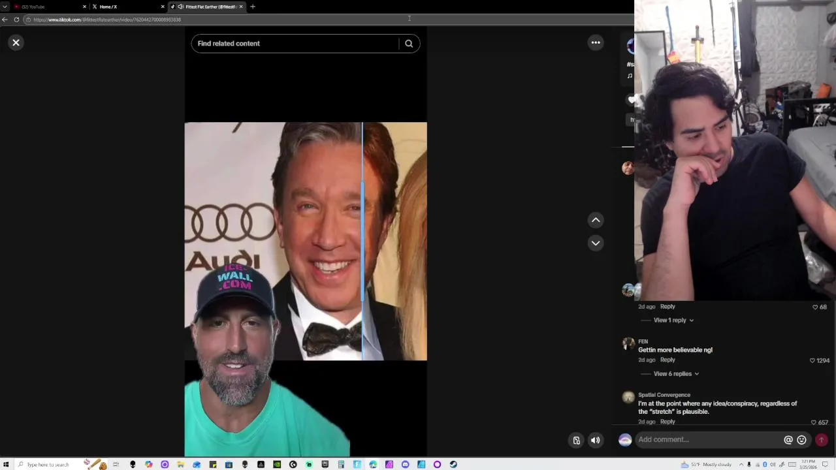Image resolution: width=836 pixels, height=470 pixels.
Task: Open Spatial Convergence's profile via username
Action: pyautogui.click(x=664, y=395)
